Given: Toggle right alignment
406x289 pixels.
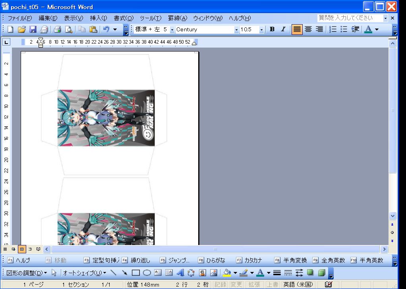Looking at the screenshot, I should tap(319, 29).
